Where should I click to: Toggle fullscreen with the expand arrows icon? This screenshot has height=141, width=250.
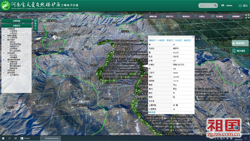coord(247,16)
